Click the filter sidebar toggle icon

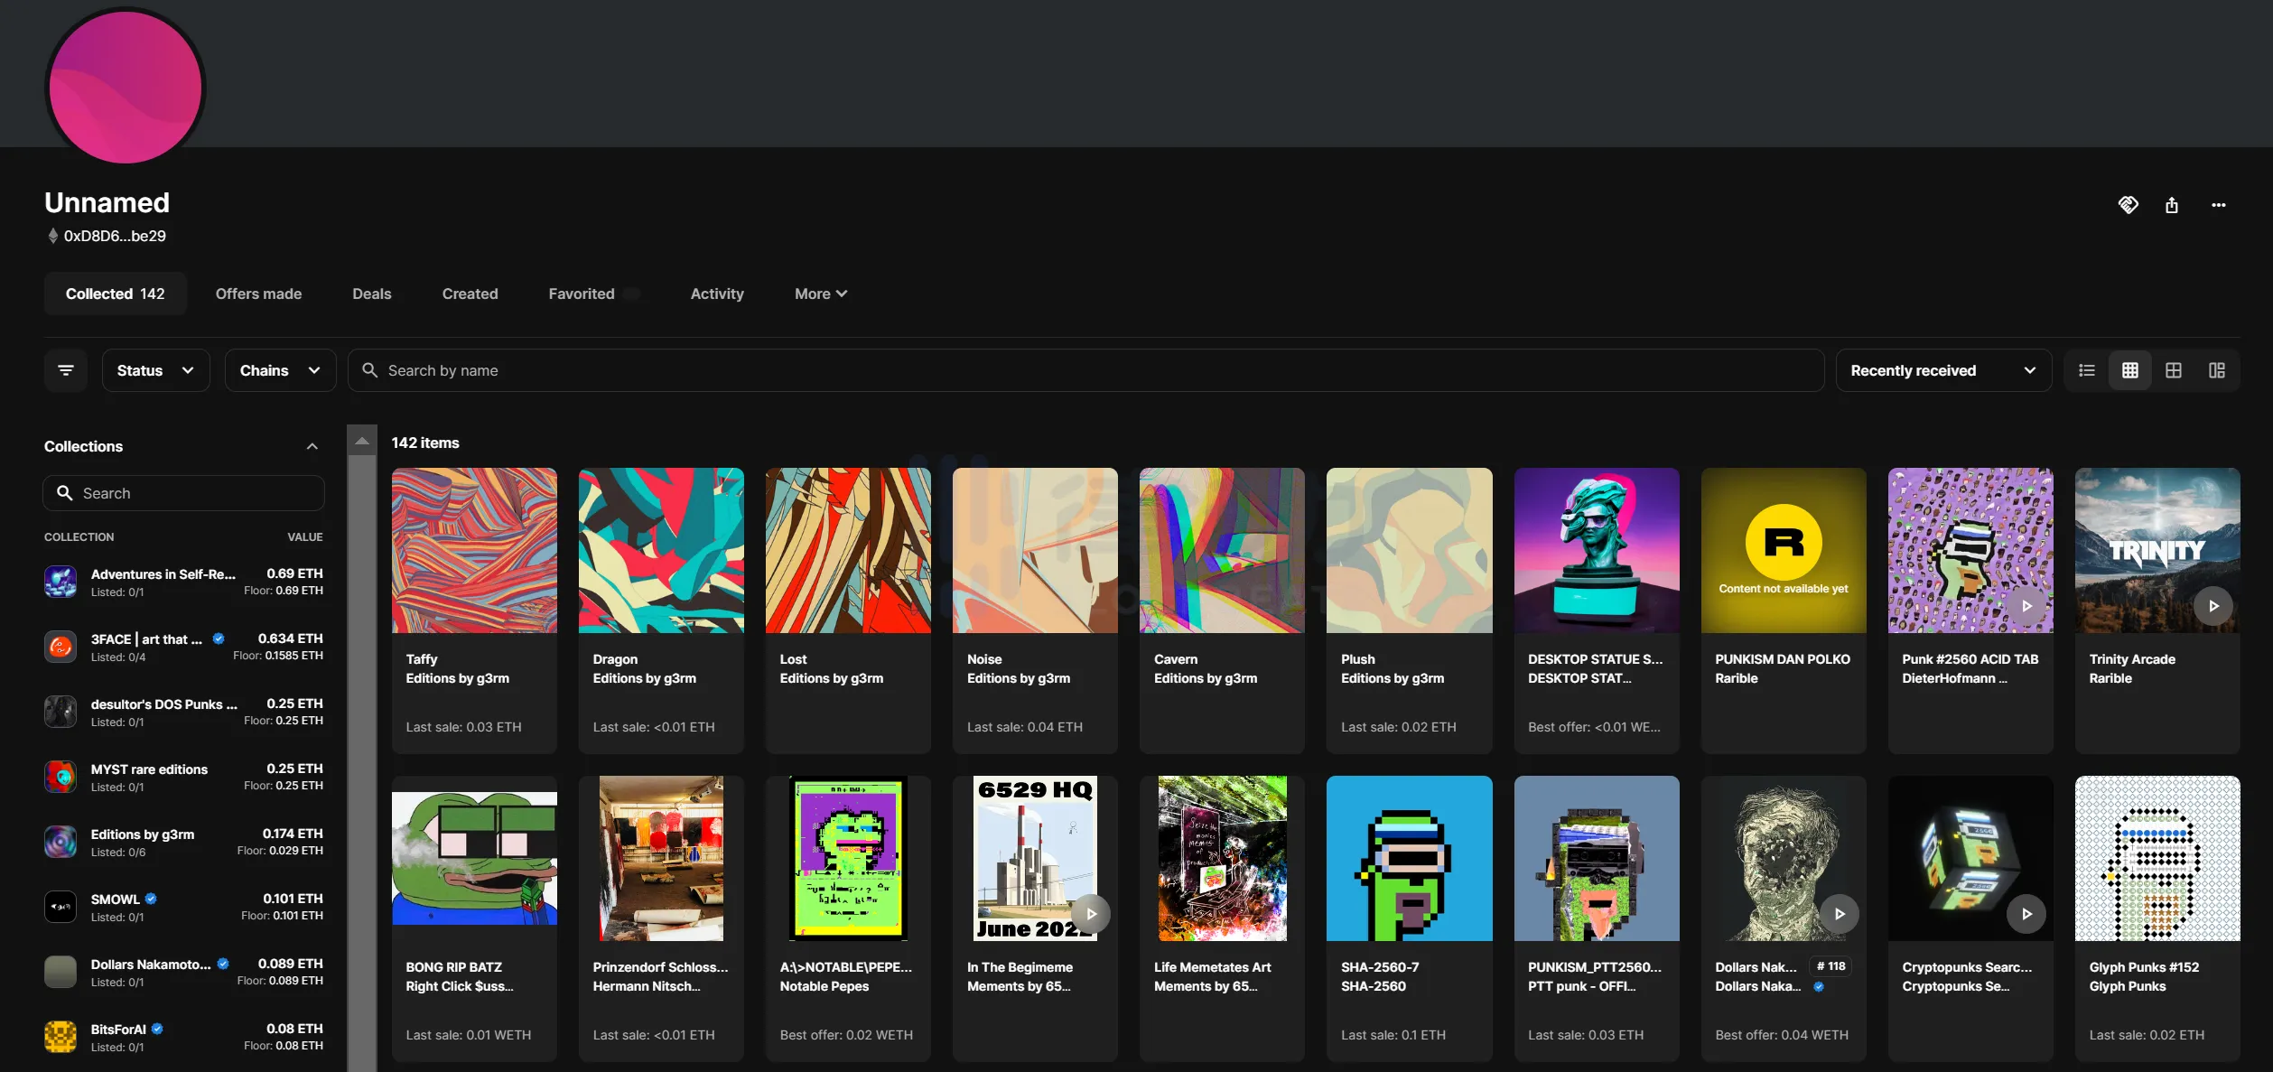[66, 370]
